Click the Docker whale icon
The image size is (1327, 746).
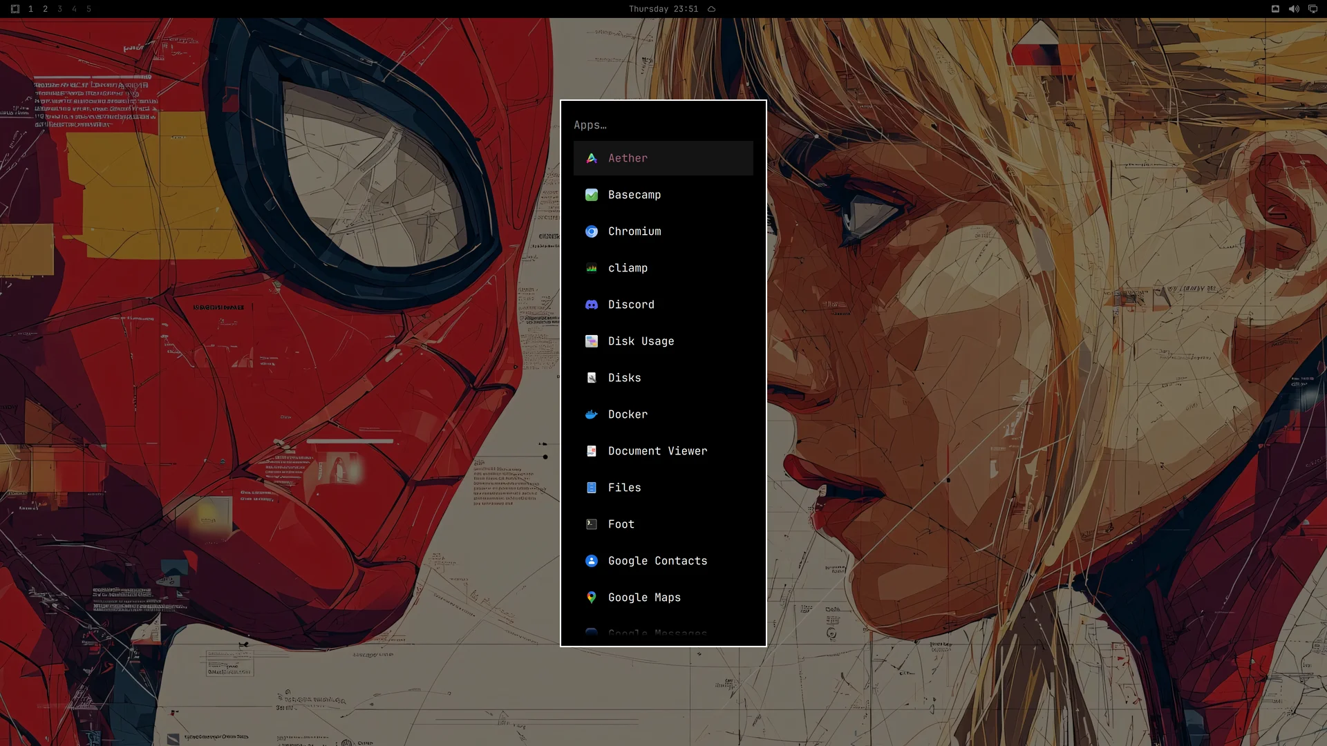click(x=592, y=414)
